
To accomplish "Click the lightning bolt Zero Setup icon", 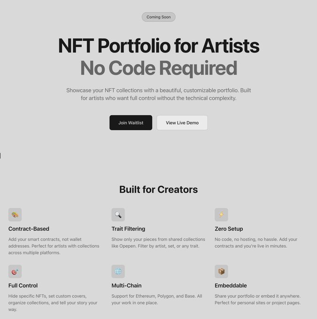I will [221, 215].
